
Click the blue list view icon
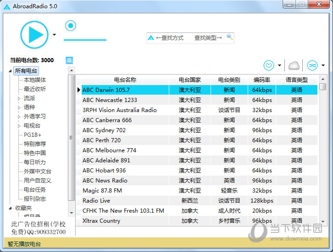(x=69, y=60)
